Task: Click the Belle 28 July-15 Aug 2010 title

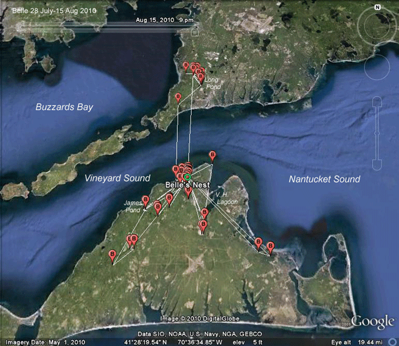Action: coord(54,10)
